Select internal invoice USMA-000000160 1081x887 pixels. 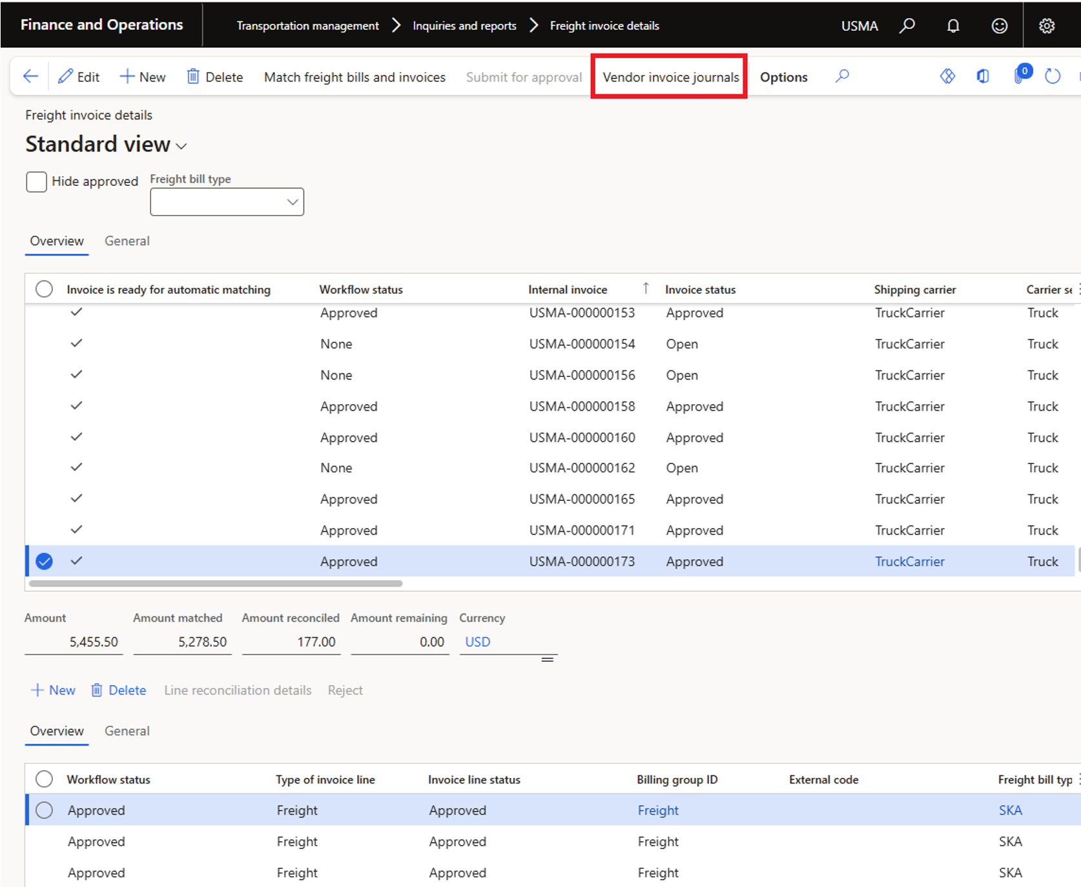582,437
